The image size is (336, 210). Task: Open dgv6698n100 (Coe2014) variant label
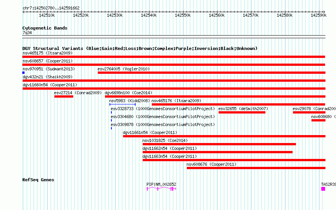128,93
